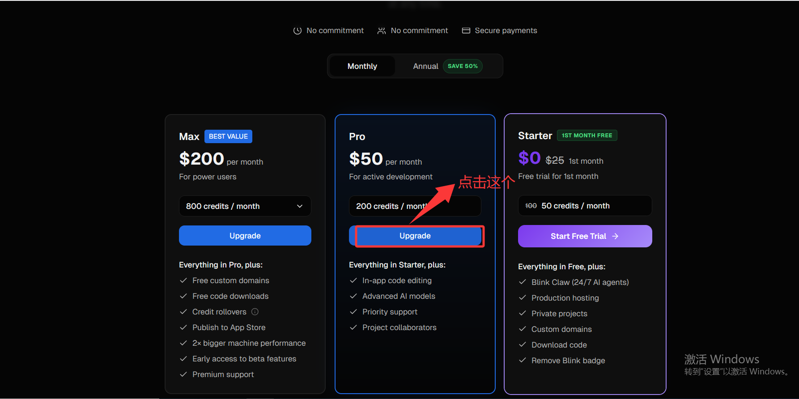Upgrade to the Pro plan
Image resolution: width=799 pixels, height=399 pixels.
pos(415,236)
